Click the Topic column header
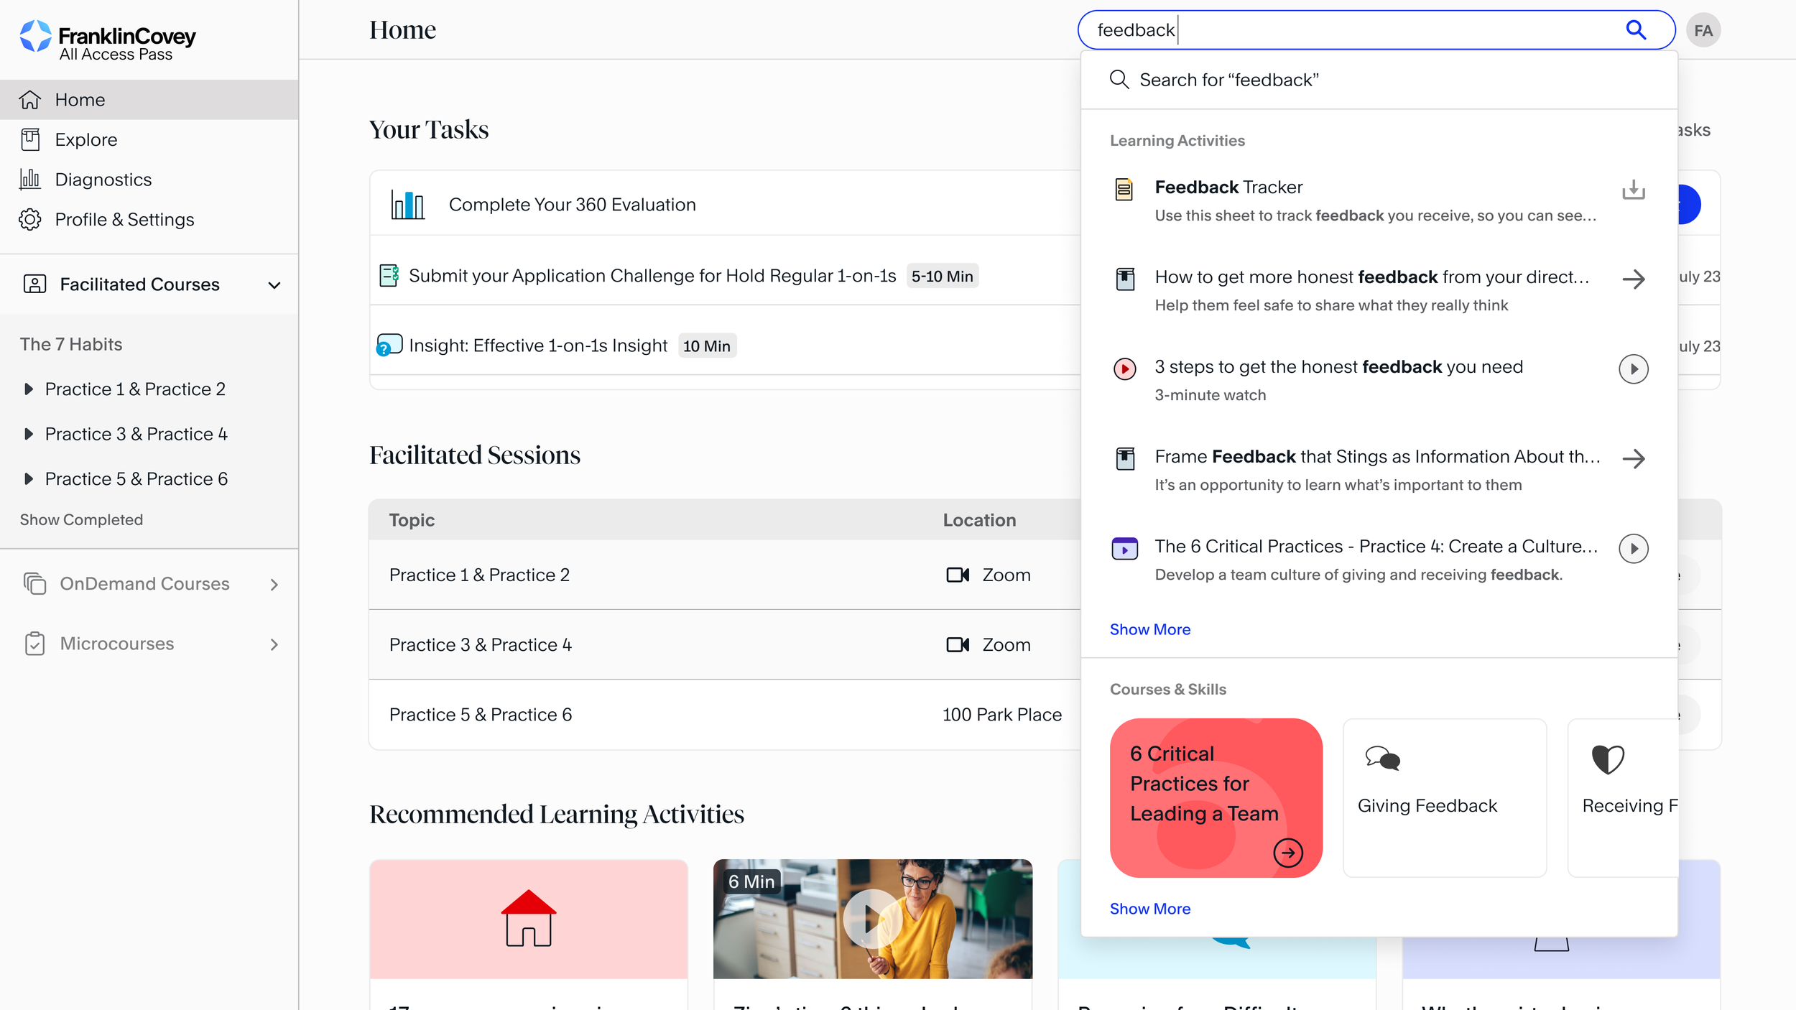 pyautogui.click(x=412, y=520)
